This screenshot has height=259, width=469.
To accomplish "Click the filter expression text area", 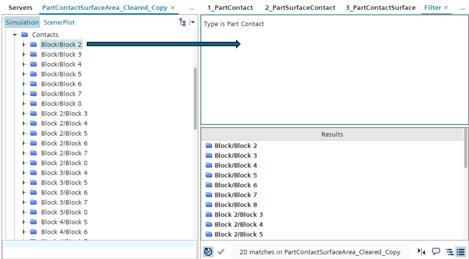I will tap(335, 70).
